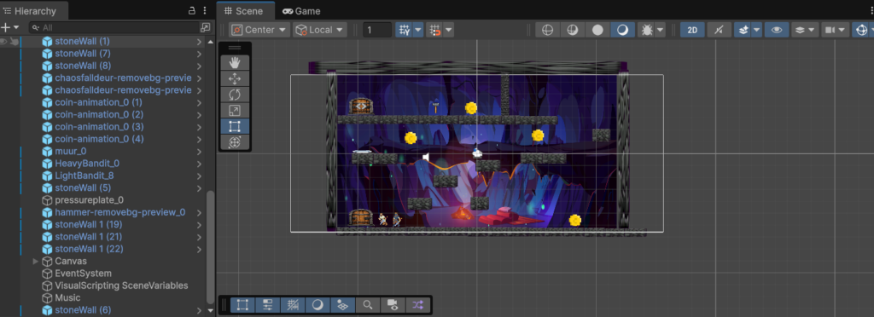Click the shaded wireframe draw mode sphere

coord(573,30)
